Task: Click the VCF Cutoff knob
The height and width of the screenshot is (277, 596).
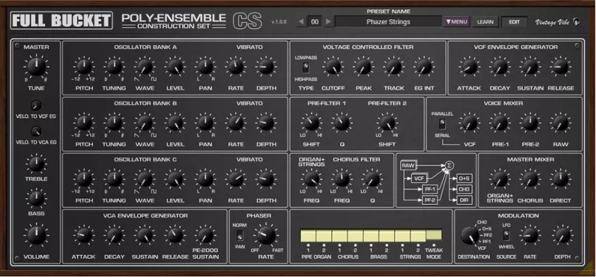Action: tap(333, 67)
